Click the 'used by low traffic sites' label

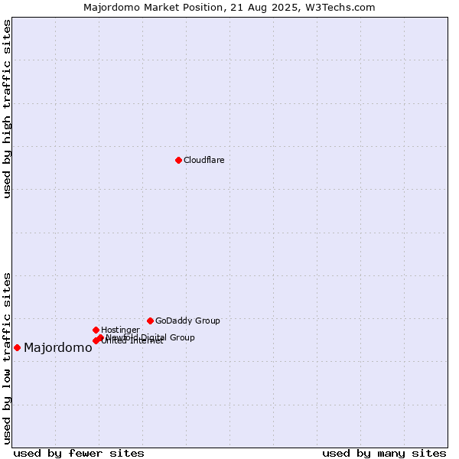coord(7,359)
